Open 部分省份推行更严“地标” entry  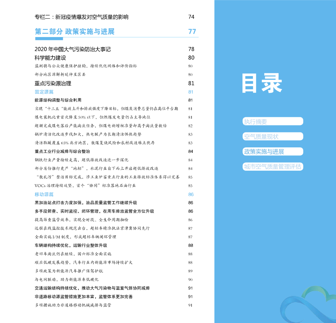pos(96,168)
